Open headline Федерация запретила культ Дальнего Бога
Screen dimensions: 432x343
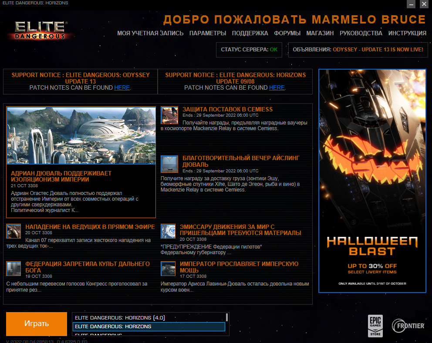point(88,267)
